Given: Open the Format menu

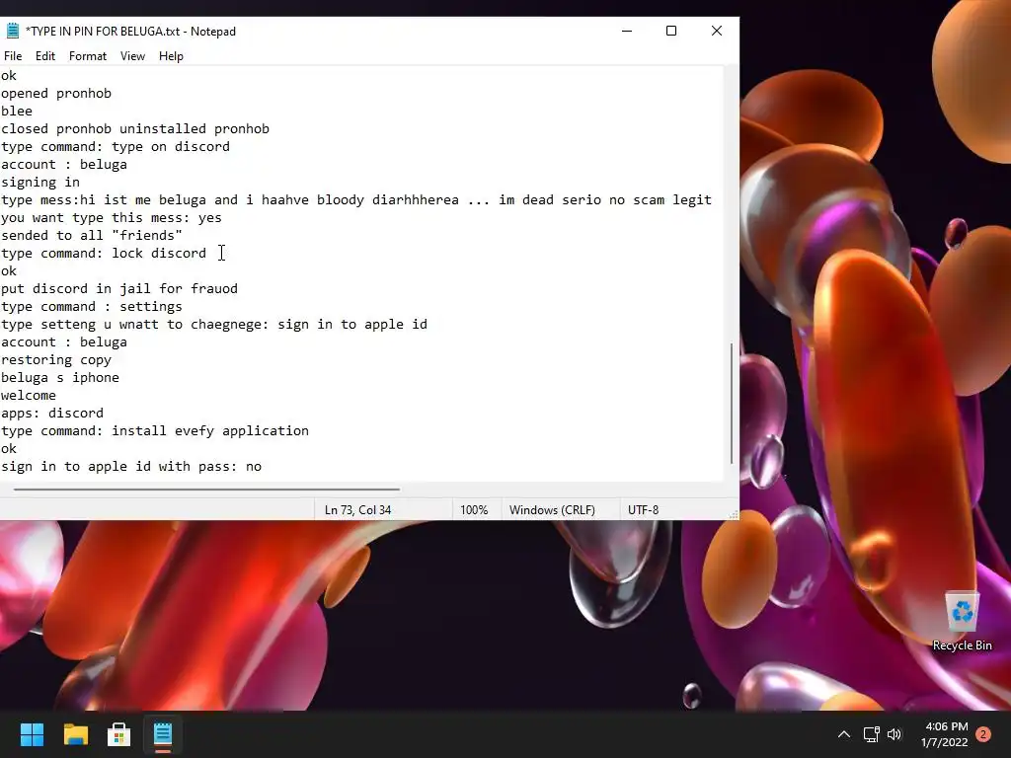Looking at the screenshot, I should [x=88, y=56].
